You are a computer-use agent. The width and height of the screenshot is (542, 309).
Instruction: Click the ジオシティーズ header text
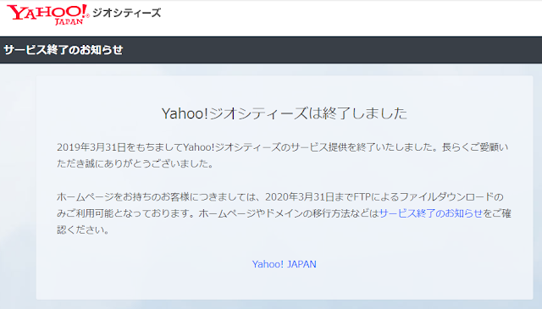pos(126,13)
